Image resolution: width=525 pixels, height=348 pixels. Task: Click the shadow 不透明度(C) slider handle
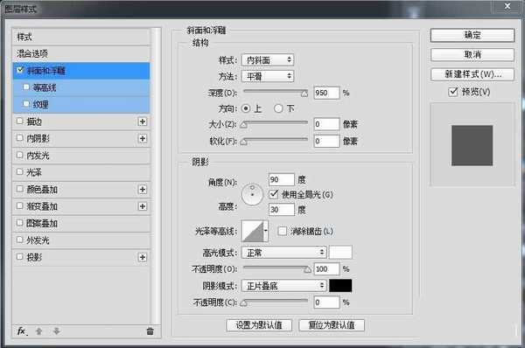(x=244, y=303)
